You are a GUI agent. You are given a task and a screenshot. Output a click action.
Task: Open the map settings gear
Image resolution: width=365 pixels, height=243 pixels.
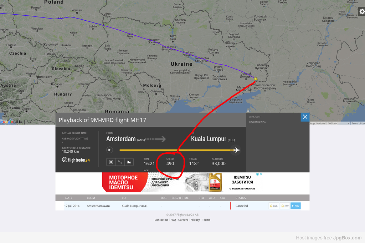(361, 11)
